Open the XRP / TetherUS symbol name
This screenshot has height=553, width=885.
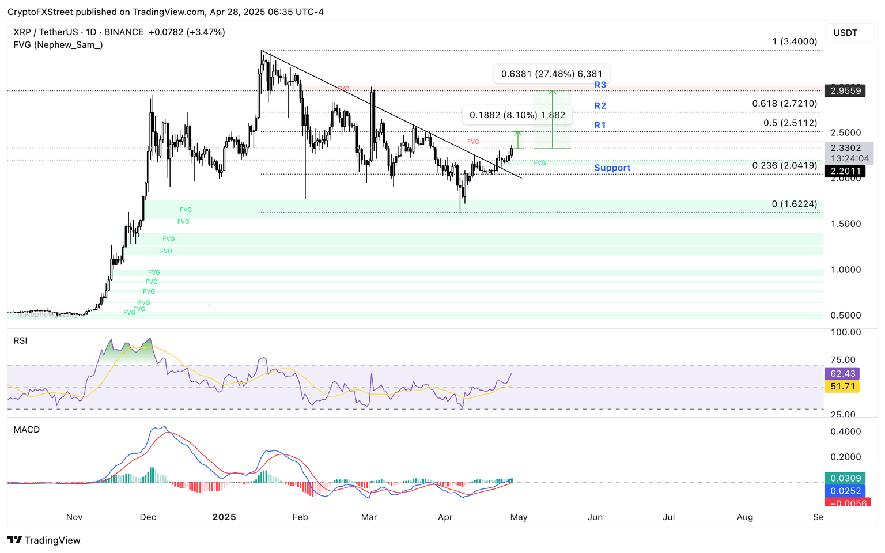pos(44,32)
